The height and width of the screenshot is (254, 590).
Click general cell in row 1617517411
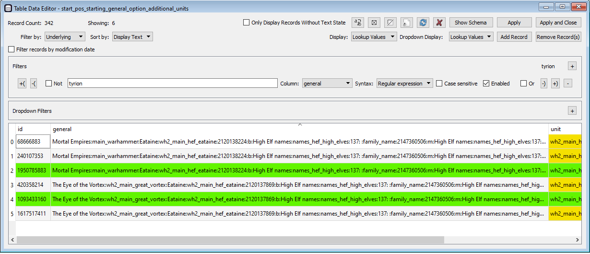(x=299, y=213)
